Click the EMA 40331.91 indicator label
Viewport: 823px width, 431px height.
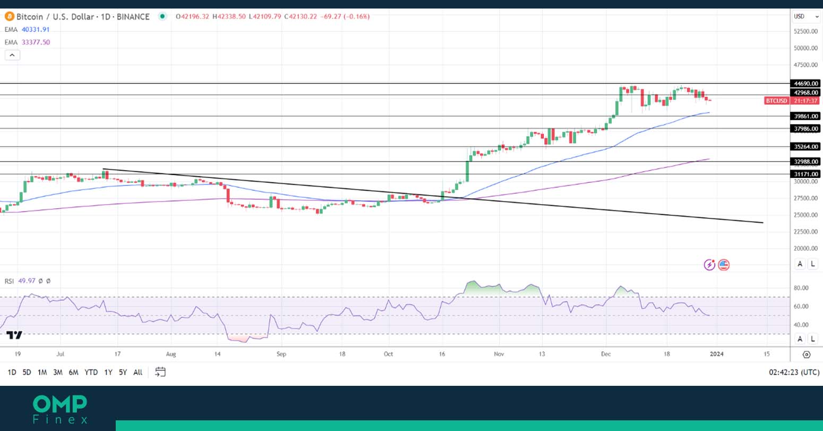pos(27,30)
